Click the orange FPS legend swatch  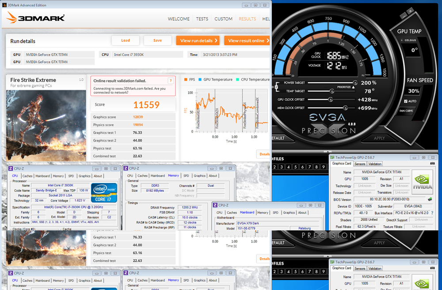click(186, 79)
